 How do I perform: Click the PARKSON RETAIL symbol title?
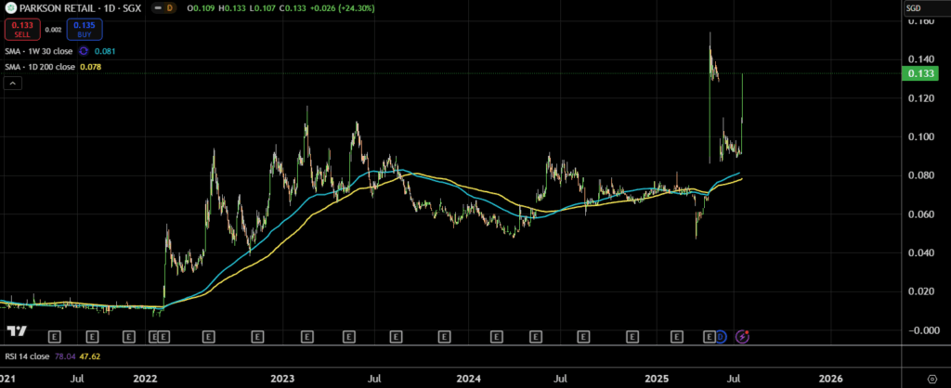pos(72,8)
